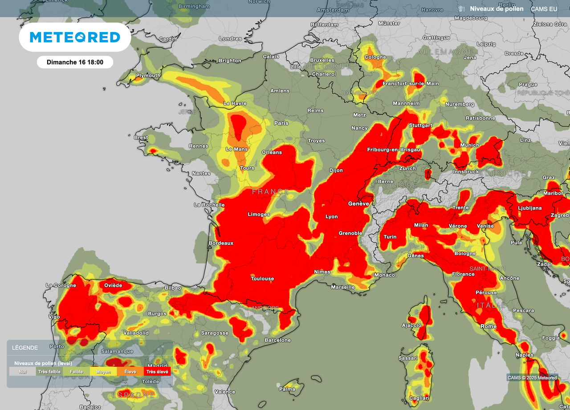Click the Barcelone city label

point(277,340)
